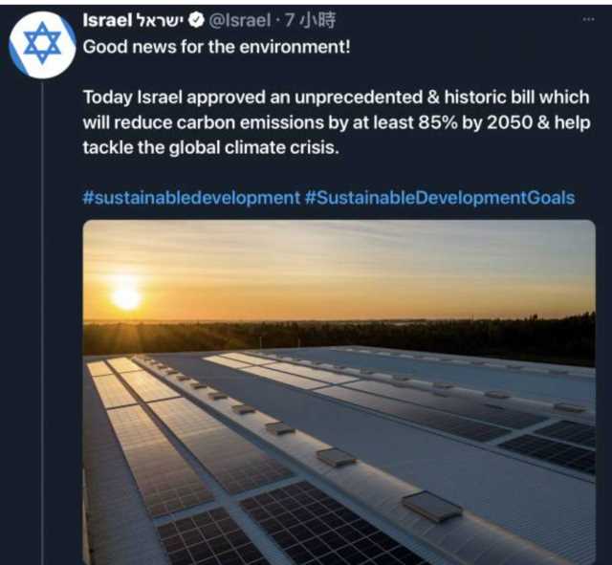Click the Star of David in the avatar
The image size is (612, 565).
(41, 42)
